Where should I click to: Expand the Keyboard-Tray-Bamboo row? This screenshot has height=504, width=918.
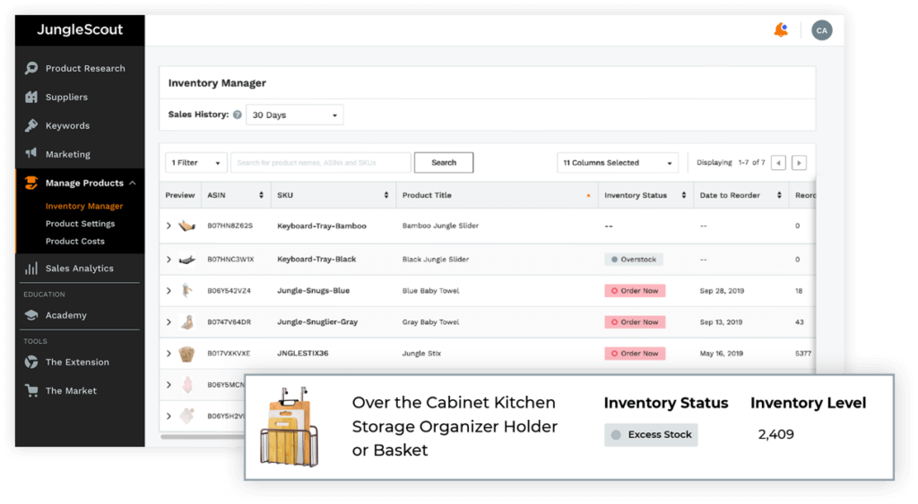169,226
